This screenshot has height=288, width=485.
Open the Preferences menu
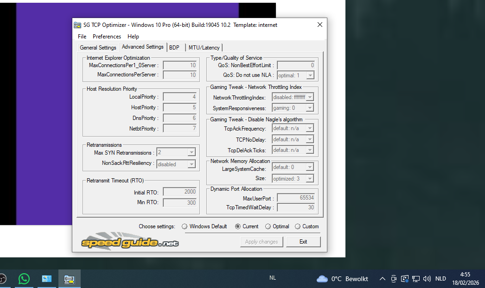click(107, 37)
